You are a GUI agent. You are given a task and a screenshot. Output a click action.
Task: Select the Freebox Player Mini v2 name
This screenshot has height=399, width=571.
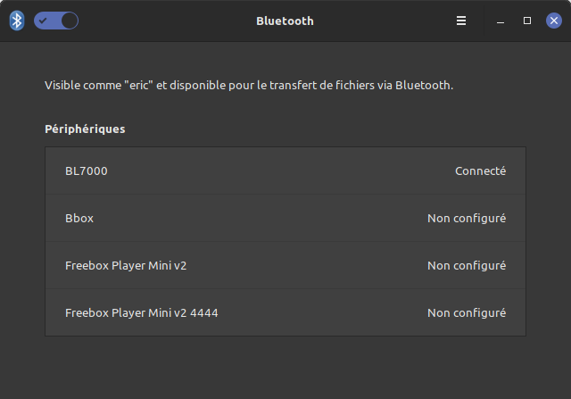pos(126,265)
